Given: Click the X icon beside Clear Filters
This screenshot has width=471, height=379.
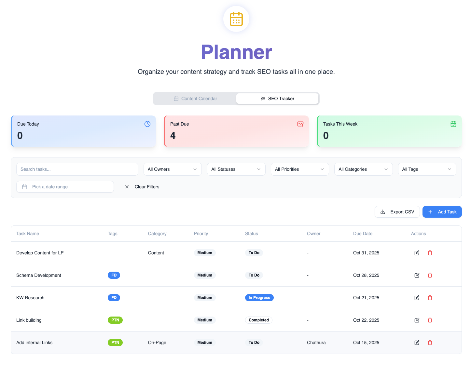Looking at the screenshot, I should [127, 187].
